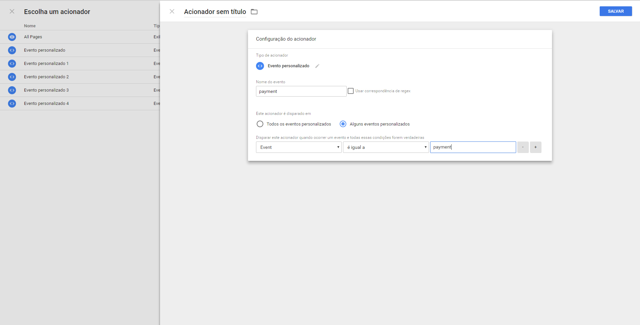The width and height of the screenshot is (640, 325).
Task: Click the eye icon beside All Pages
Action: (12, 37)
